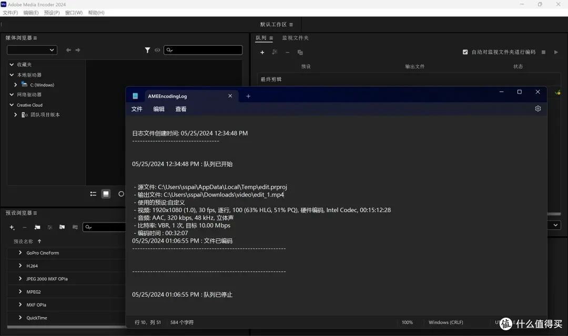
Task: Open the 帮助(H) menu in Media Encoder
Action: [x=96, y=13]
